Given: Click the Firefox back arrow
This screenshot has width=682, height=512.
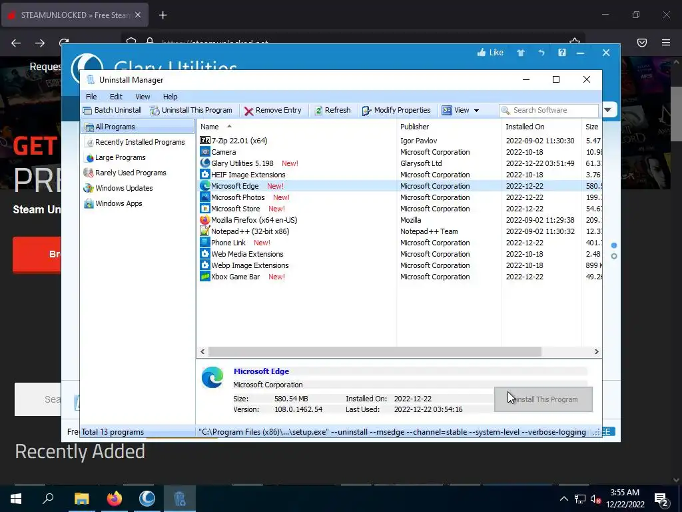Looking at the screenshot, I should click(16, 43).
